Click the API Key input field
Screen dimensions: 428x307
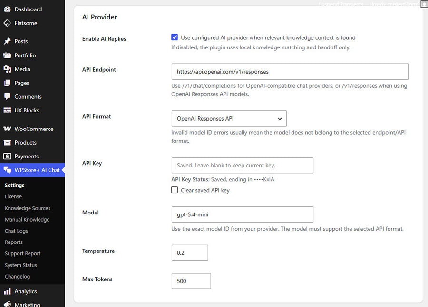(x=243, y=165)
